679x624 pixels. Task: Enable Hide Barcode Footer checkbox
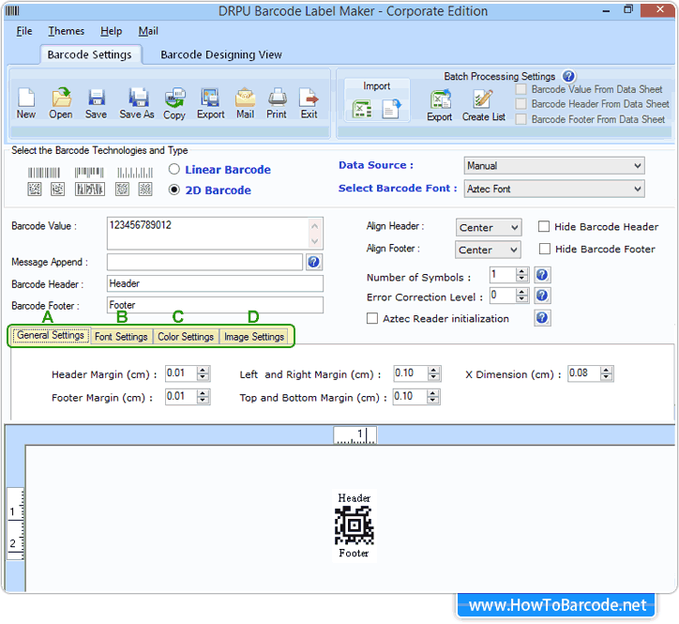(544, 249)
